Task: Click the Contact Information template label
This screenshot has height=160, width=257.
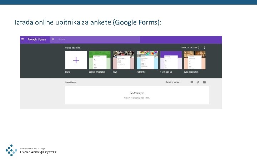Action: coord(97,72)
